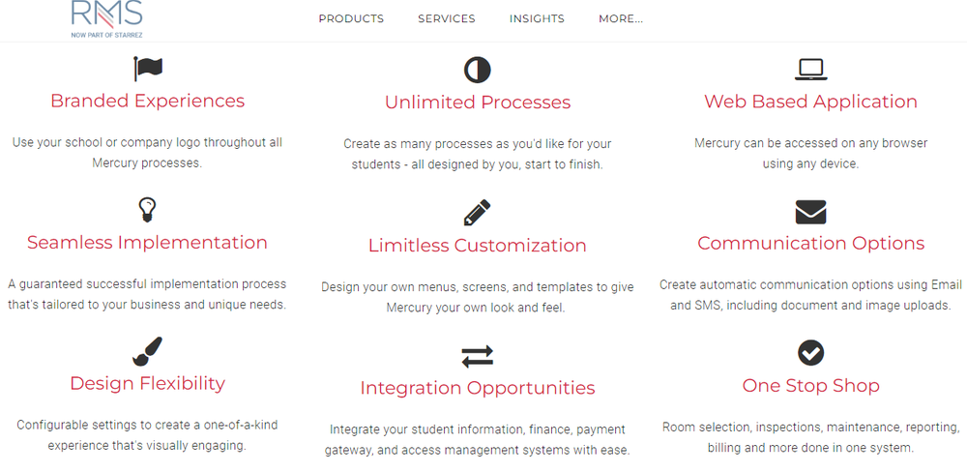Open the Products menu

(x=351, y=18)
